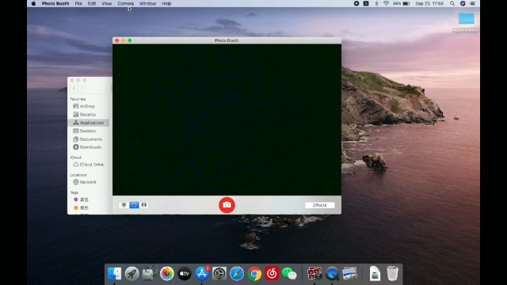The height and width of the screenshot is (285, 507).
Task: Select the four-up photo grid mode
Action: [124, 205]
